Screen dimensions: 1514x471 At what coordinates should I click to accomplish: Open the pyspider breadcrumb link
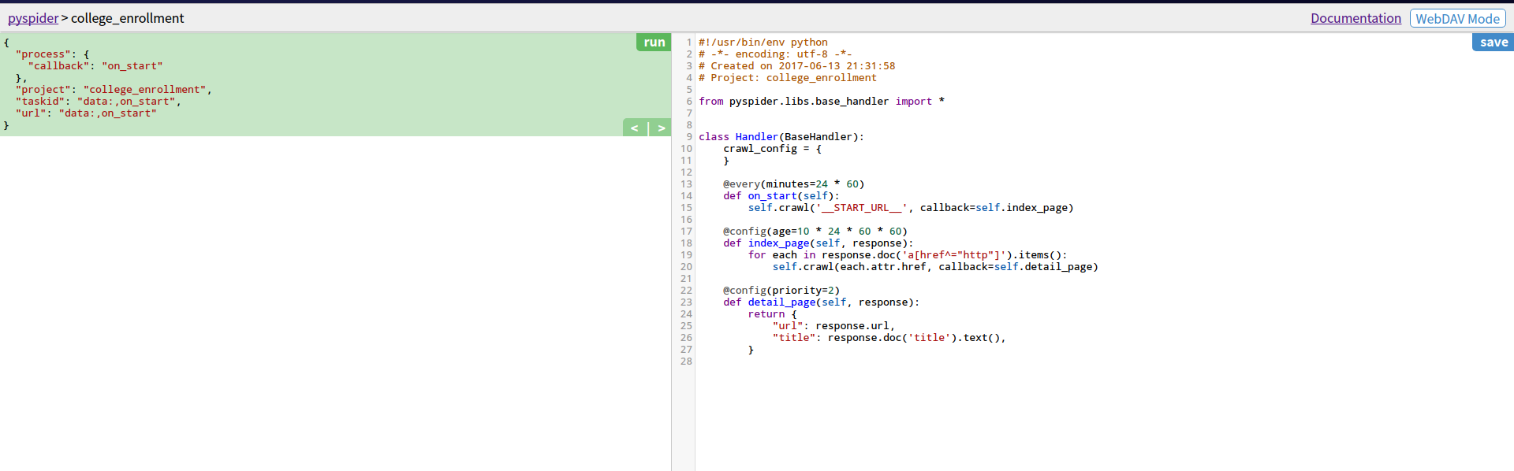pyautogui.click(x=33, y=18)
